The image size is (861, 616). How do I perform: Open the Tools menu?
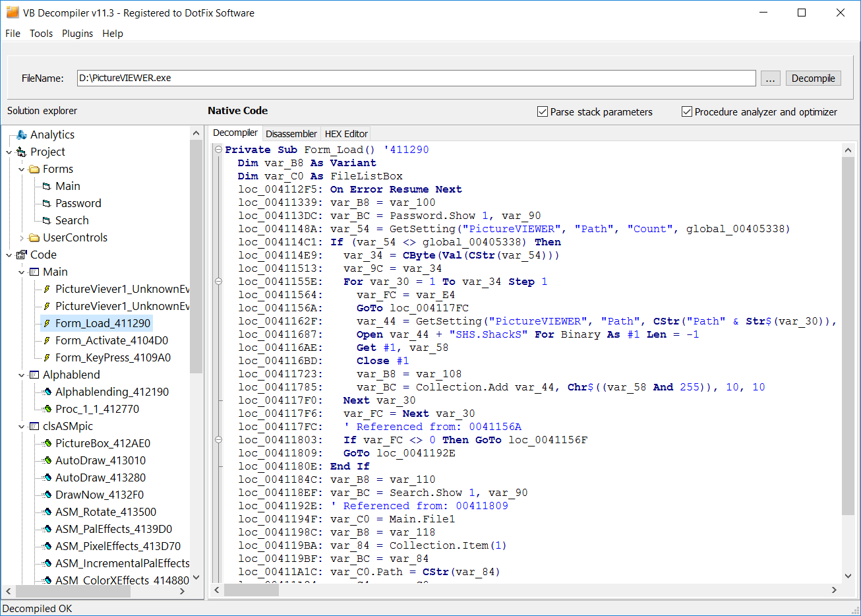point(41,34)
